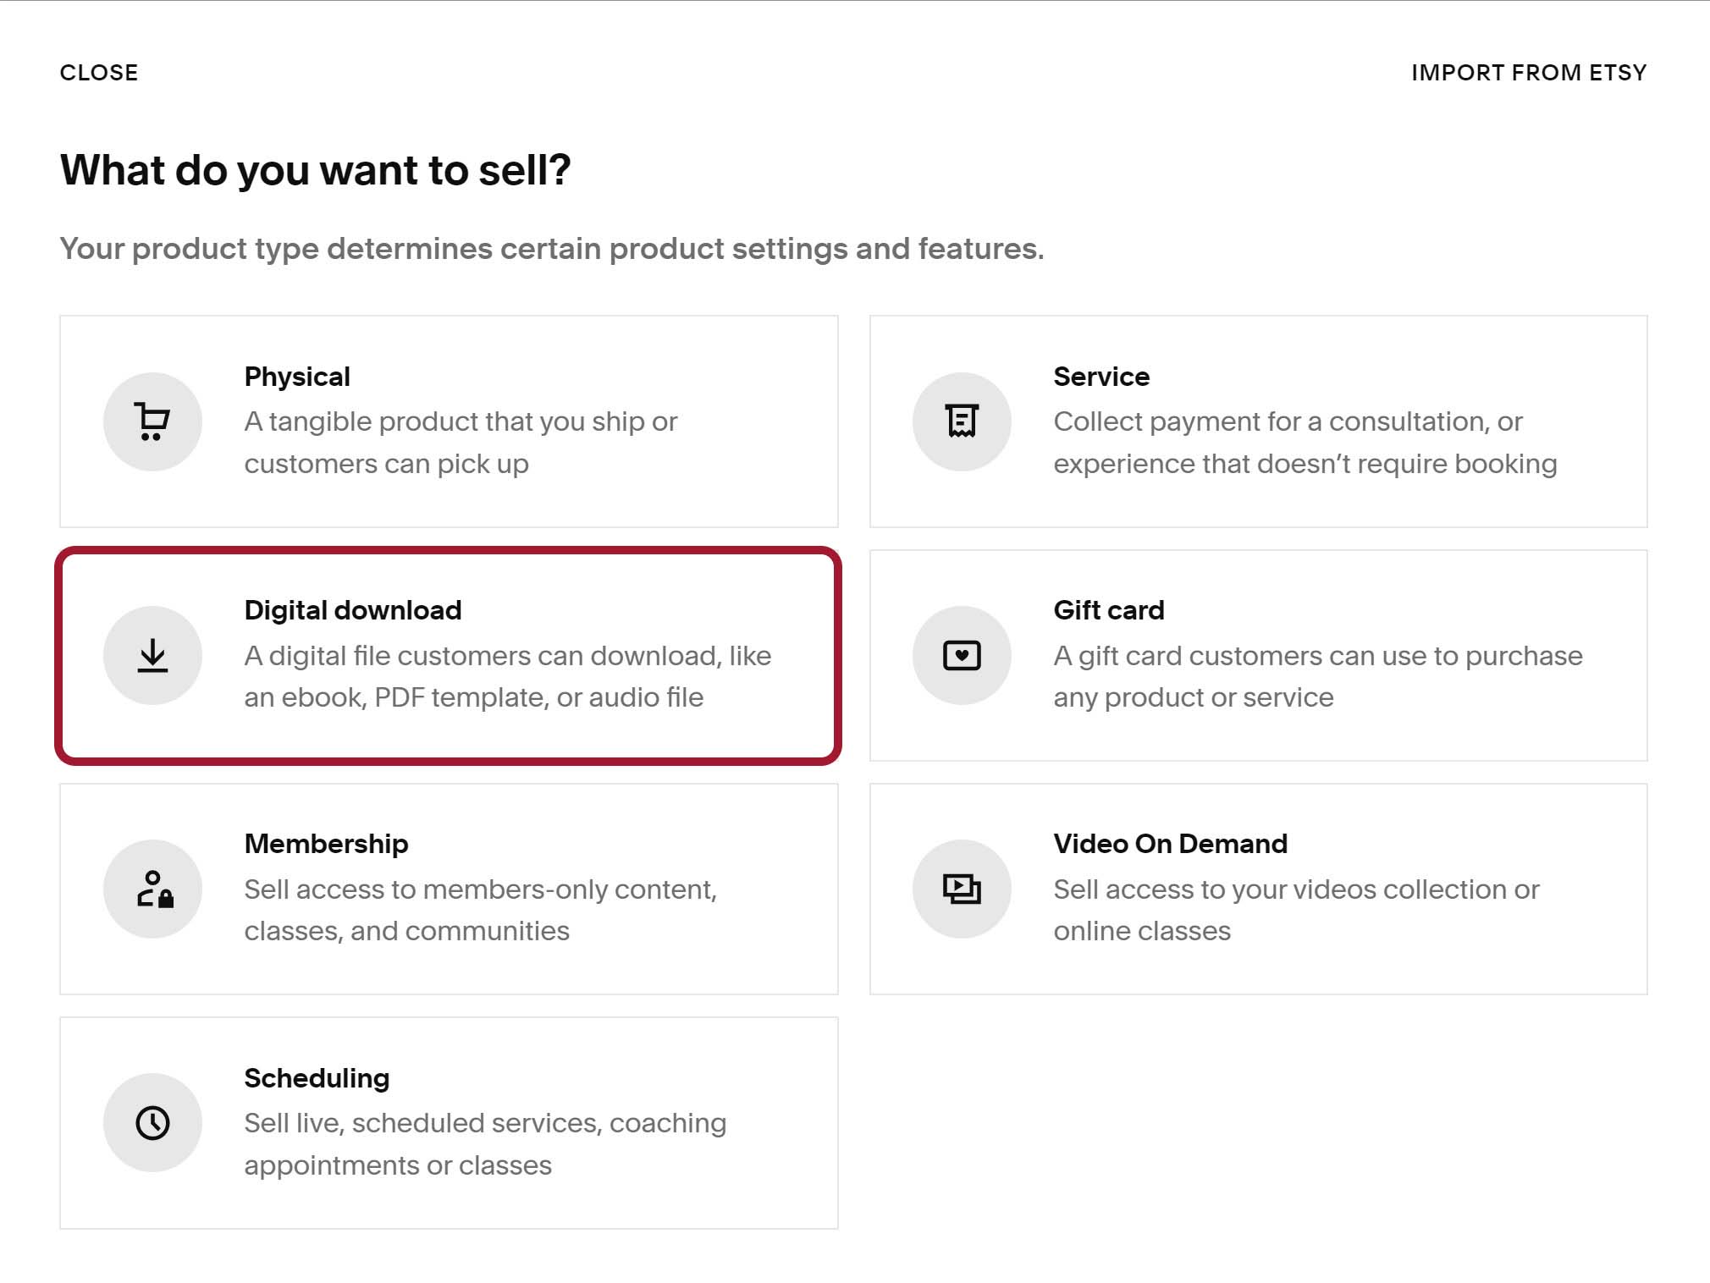
Task: Select the Digital download title
Action: tap(353, 610)
